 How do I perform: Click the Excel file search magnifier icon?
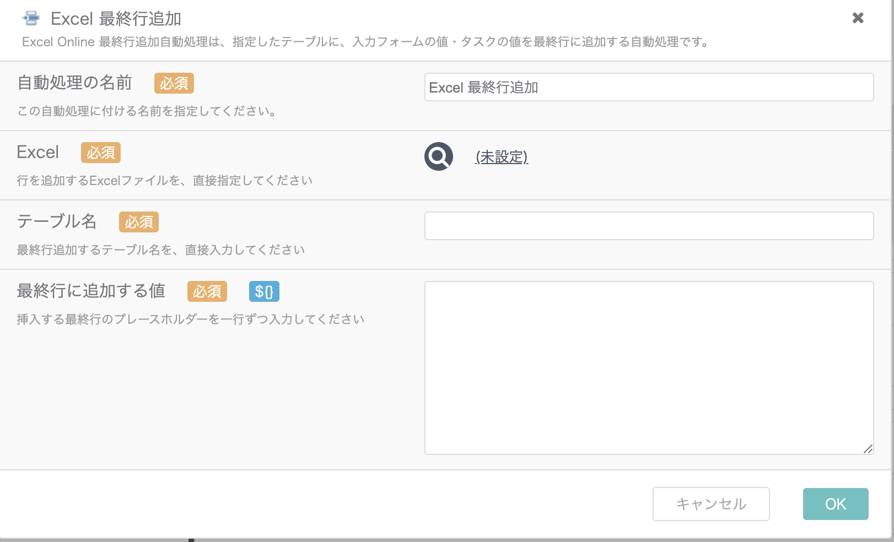click(439, 156)
